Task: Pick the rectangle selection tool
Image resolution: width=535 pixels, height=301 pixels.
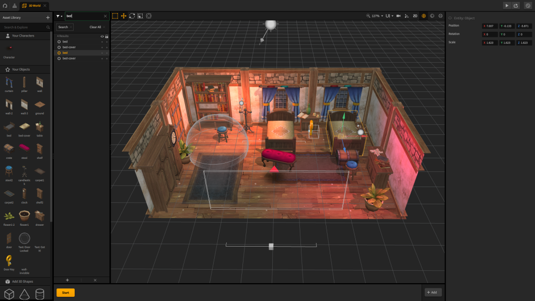Action: point(115,16)
